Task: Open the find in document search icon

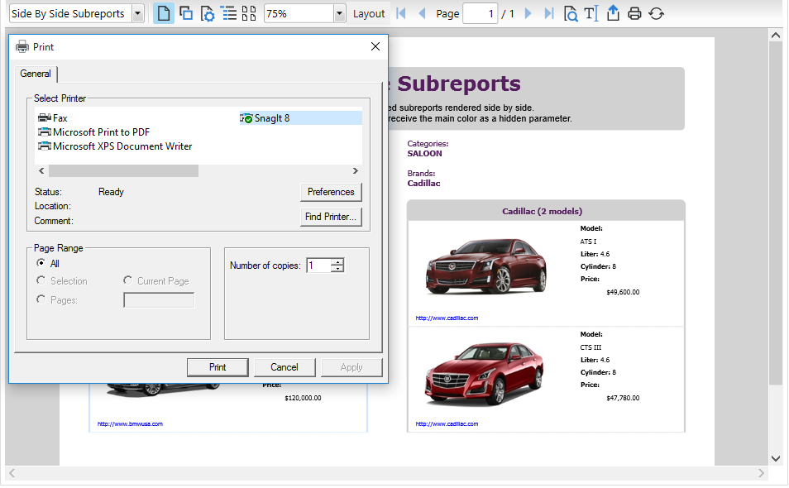Action: [571, 13]
